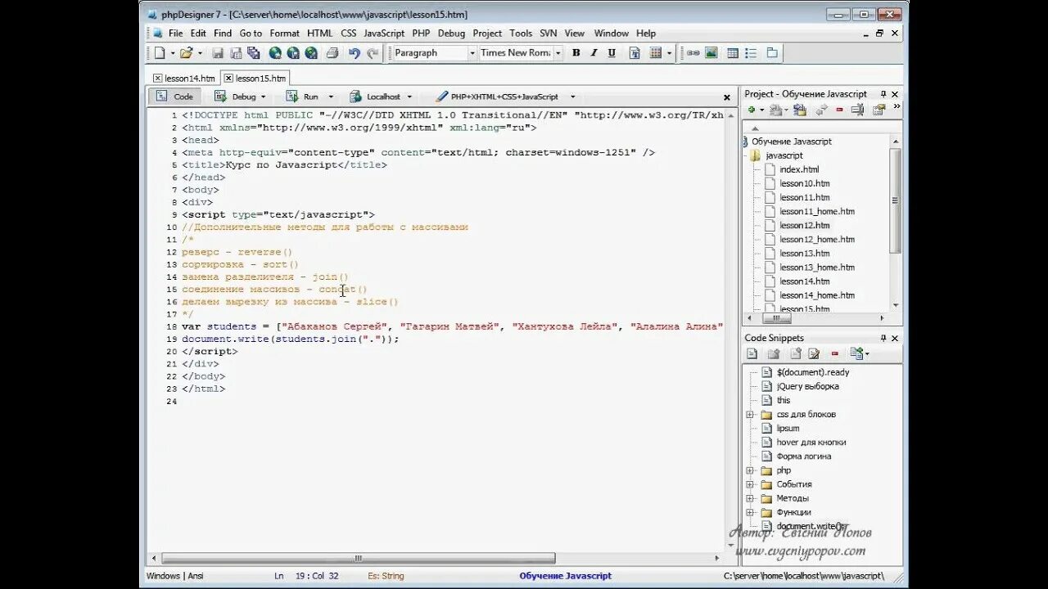Click the Debug button
Viewport: 1048px width, 589px height.
237,97
